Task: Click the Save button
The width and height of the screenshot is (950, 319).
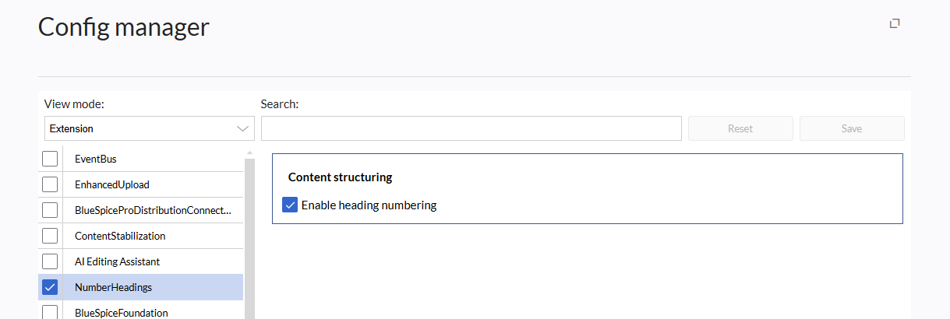Action: point(852,128)
